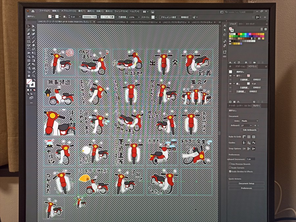296x222 pixels.
Task: Enable the Use Preview Bounds checkbox
Action: (230, 164)
